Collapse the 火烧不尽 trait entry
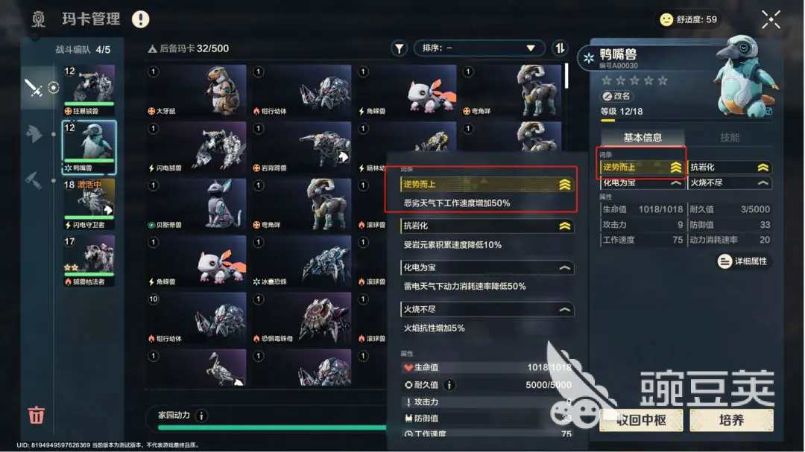Viewport: 805px width, 452px height. (487, 309)
